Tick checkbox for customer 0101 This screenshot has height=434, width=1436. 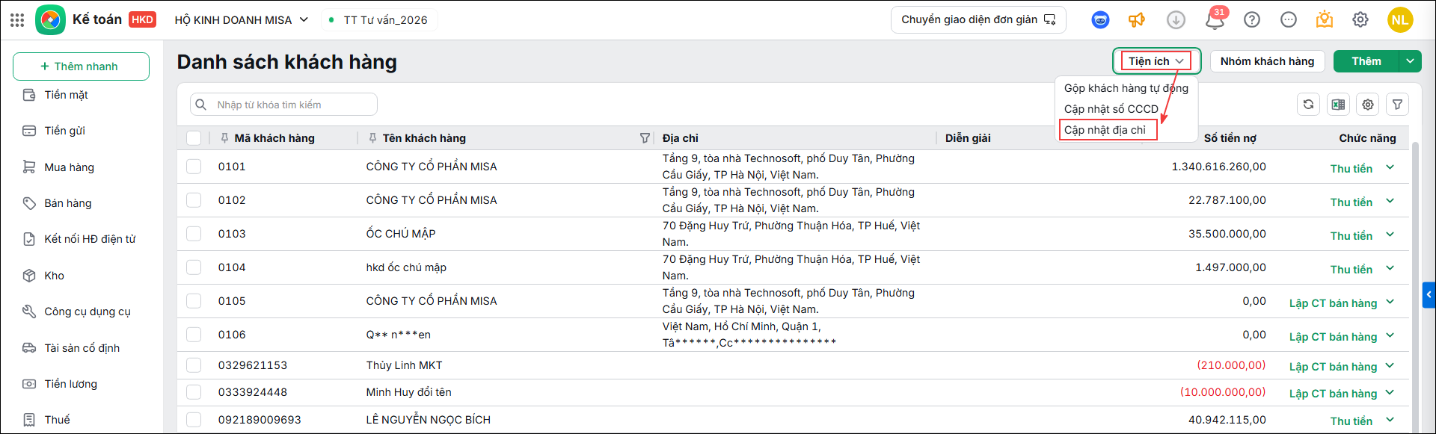point(194,167)
